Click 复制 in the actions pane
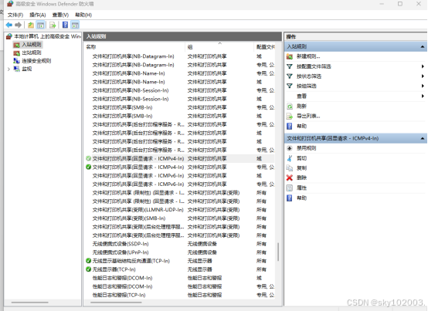Viewport: 428px width, 311px height. tap(301, 168)
